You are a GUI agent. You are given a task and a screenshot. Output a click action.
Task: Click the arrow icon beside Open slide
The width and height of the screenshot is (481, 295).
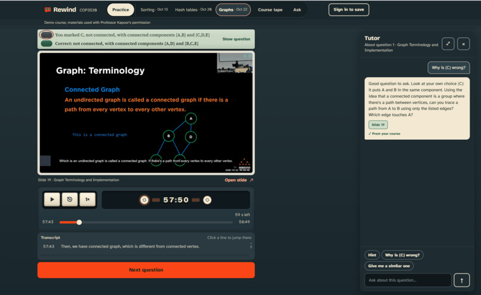tap(252, 180)
